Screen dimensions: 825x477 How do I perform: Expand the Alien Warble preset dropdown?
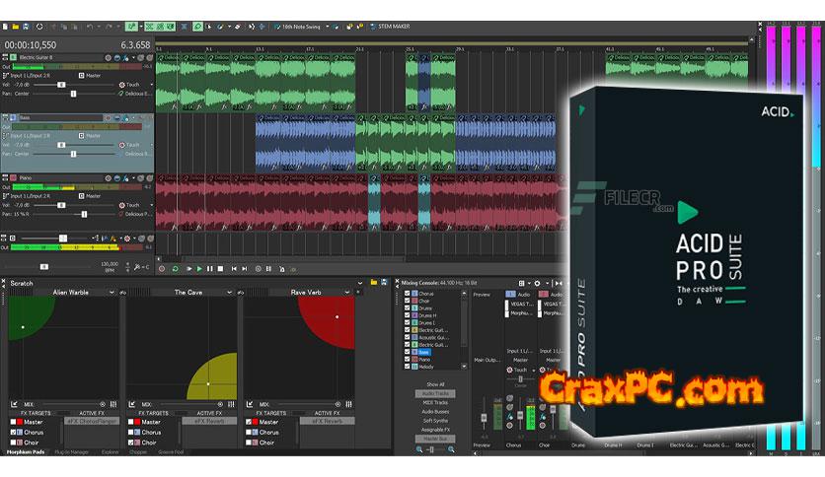(112, 293)
